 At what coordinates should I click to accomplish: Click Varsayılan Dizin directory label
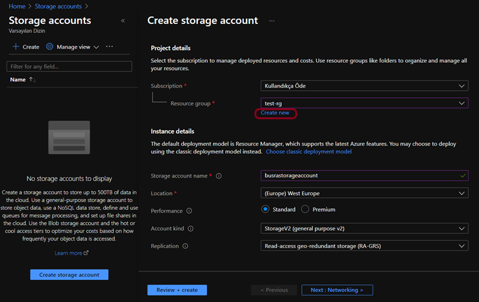click(x=27, y=31)
